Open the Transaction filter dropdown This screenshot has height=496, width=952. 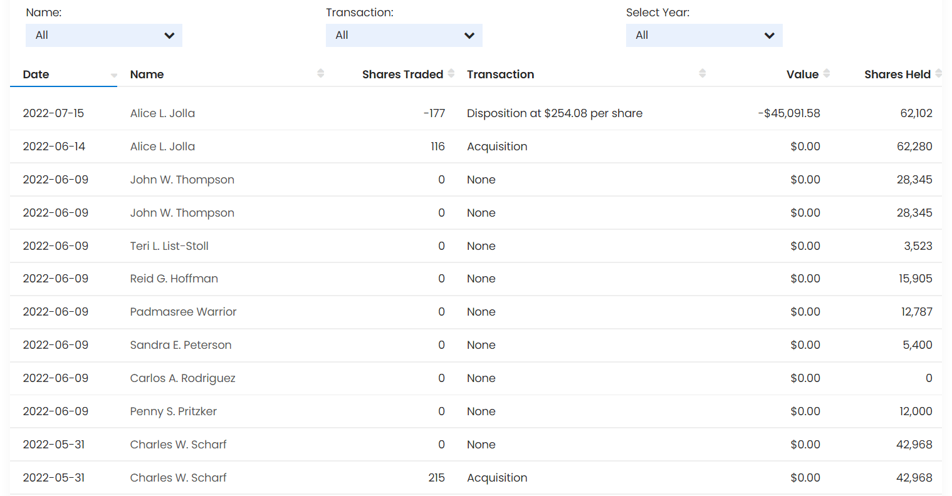pos(404,35)
